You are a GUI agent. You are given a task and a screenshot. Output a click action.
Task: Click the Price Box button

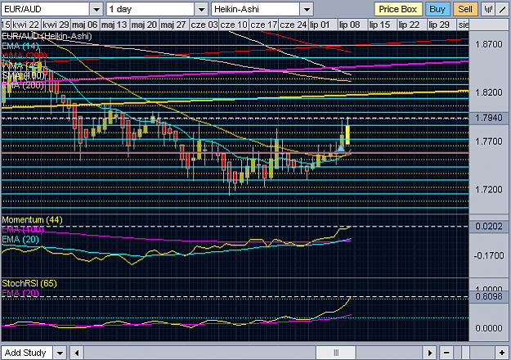[398, 9]
